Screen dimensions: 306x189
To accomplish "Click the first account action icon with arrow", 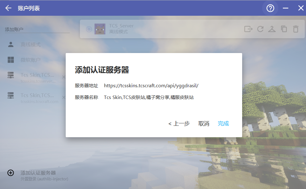I will [248, 29].
